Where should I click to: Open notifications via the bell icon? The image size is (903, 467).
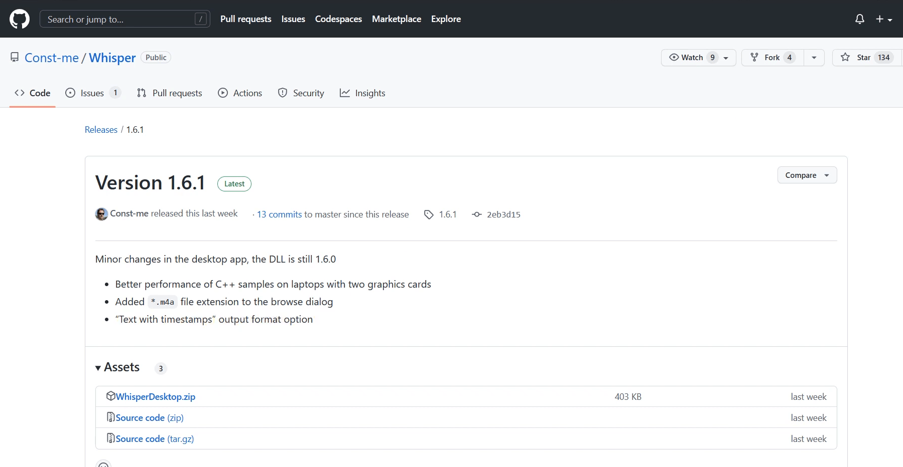[859, 19]
